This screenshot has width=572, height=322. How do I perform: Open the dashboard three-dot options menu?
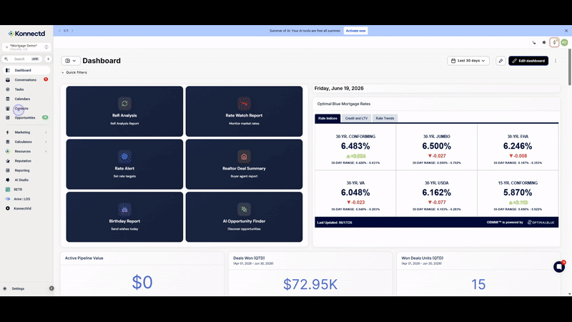point(556,61)
